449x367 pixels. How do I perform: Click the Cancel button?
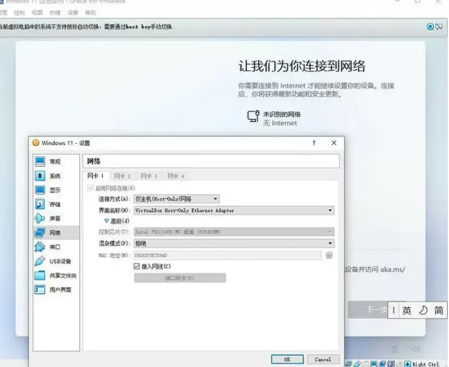pyautogui.click(x=323, y=359)
